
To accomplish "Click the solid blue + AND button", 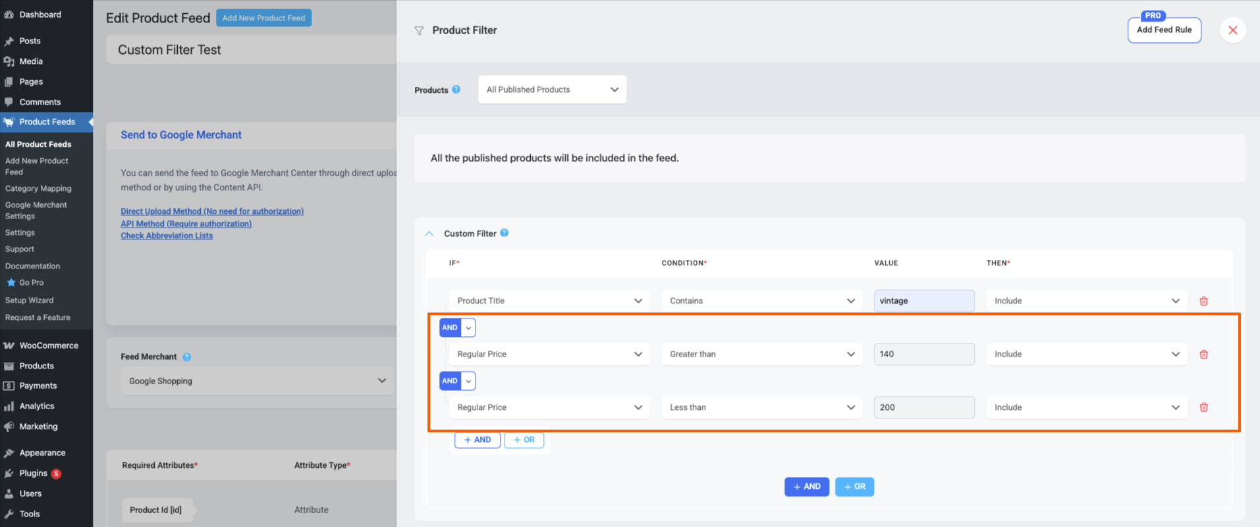I will pos(806,487).
